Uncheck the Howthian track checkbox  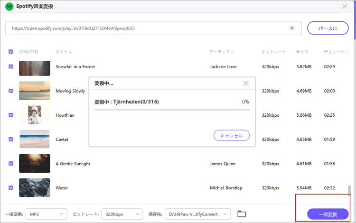pyautogui.click(x=10, y=115)
